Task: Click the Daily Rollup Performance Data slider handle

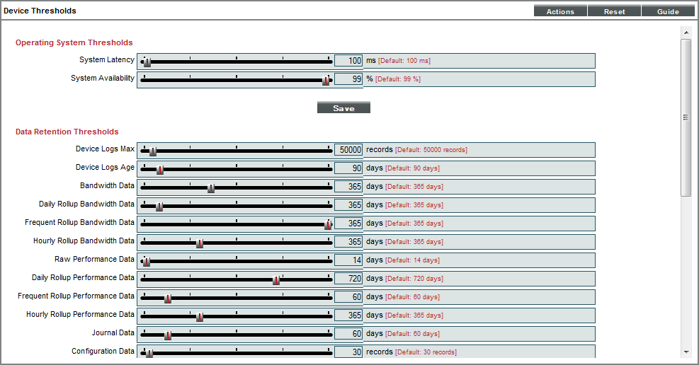Action: [276, 280]
